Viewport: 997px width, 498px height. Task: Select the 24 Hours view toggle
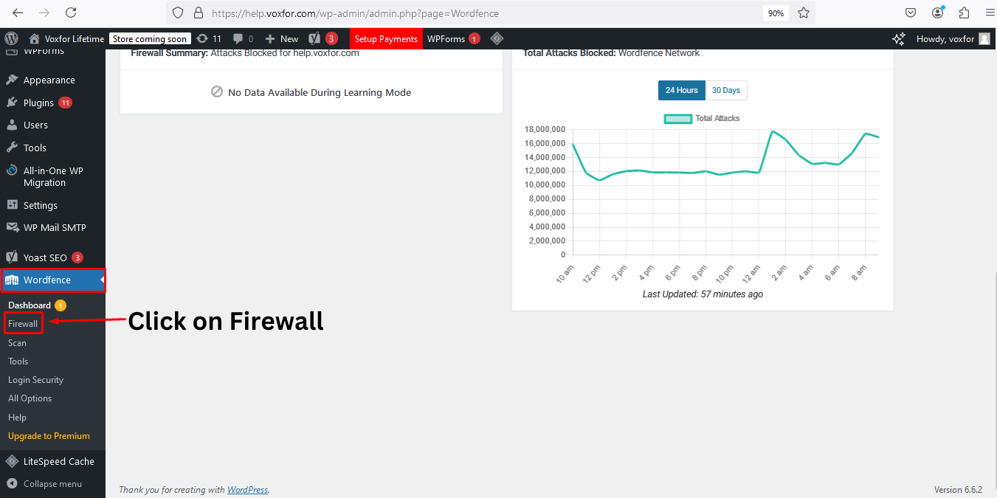[x=681, y=90]
